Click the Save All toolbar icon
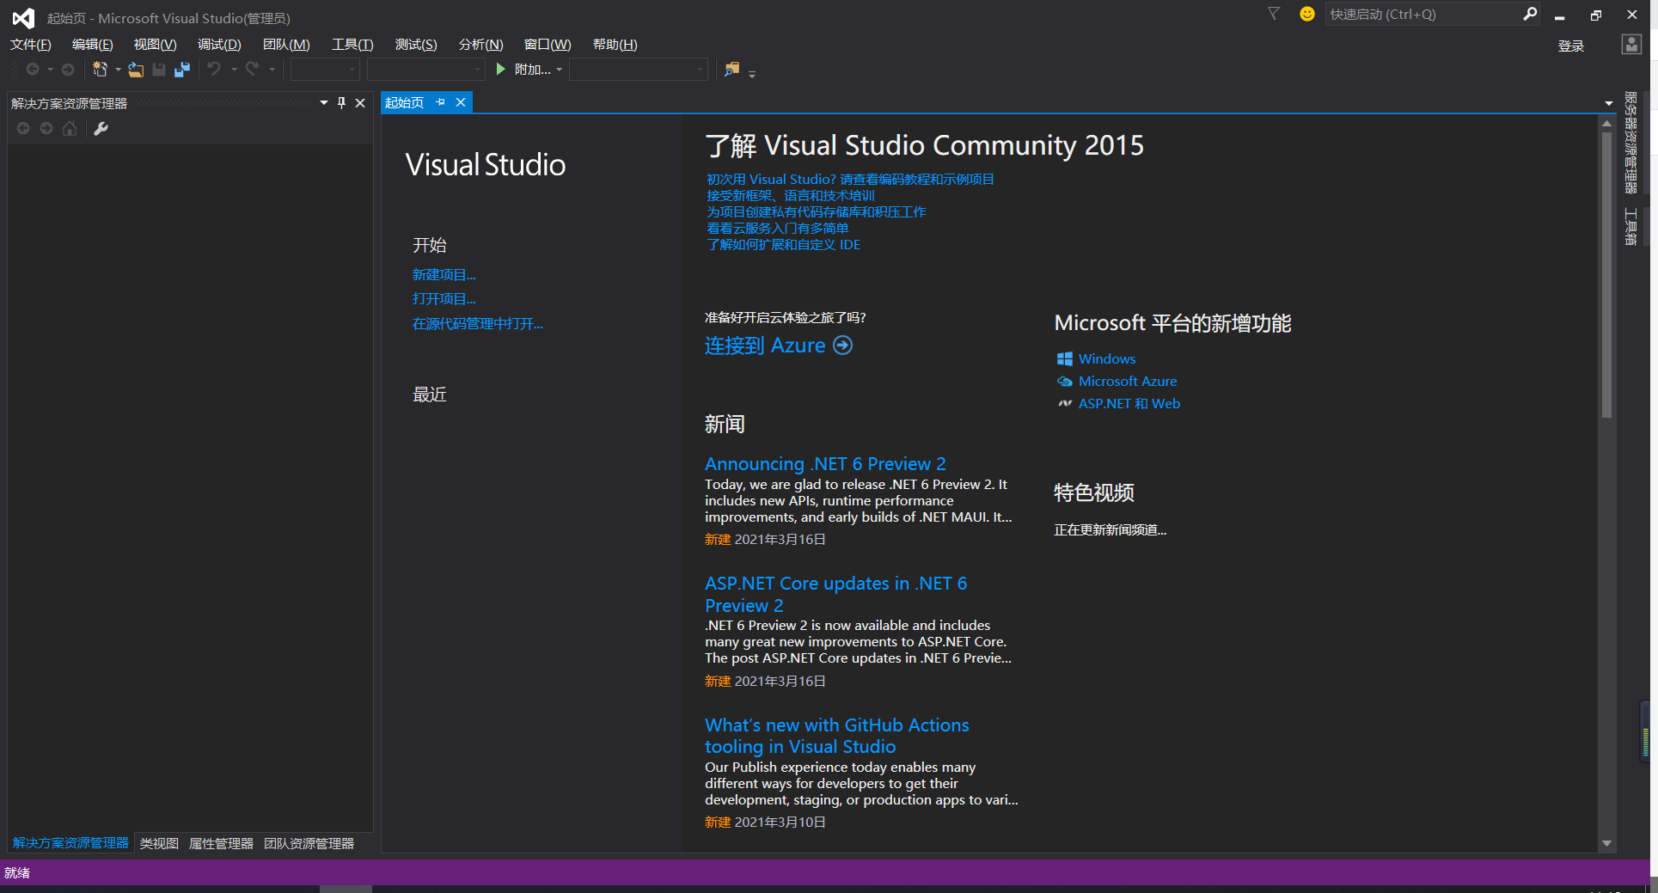The width and height of the screenshot is (1658, 893). (x=181, y=70)
